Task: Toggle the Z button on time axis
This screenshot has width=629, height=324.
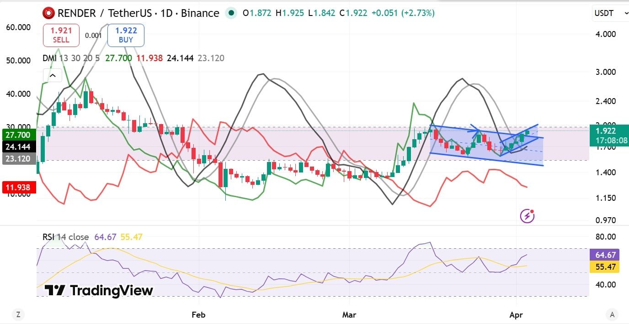Action: pos(18,314)
